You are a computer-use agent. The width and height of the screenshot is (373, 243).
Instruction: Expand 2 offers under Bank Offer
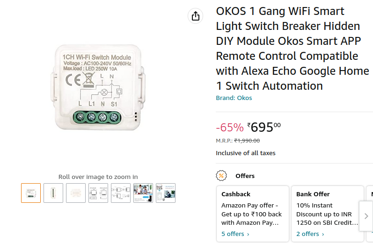[310, 234]
